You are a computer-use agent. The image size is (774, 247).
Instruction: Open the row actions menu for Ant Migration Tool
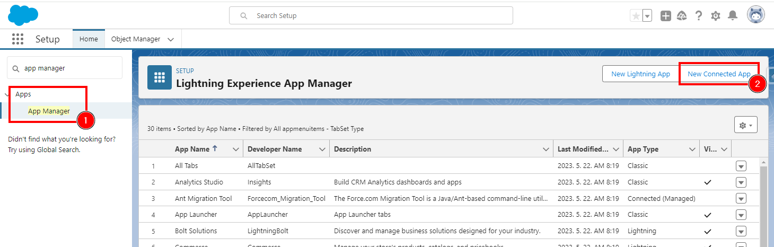(741, 199)
